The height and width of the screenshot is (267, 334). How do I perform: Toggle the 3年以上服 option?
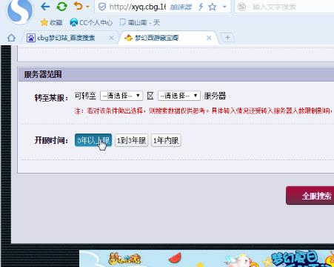pos(93,140)
